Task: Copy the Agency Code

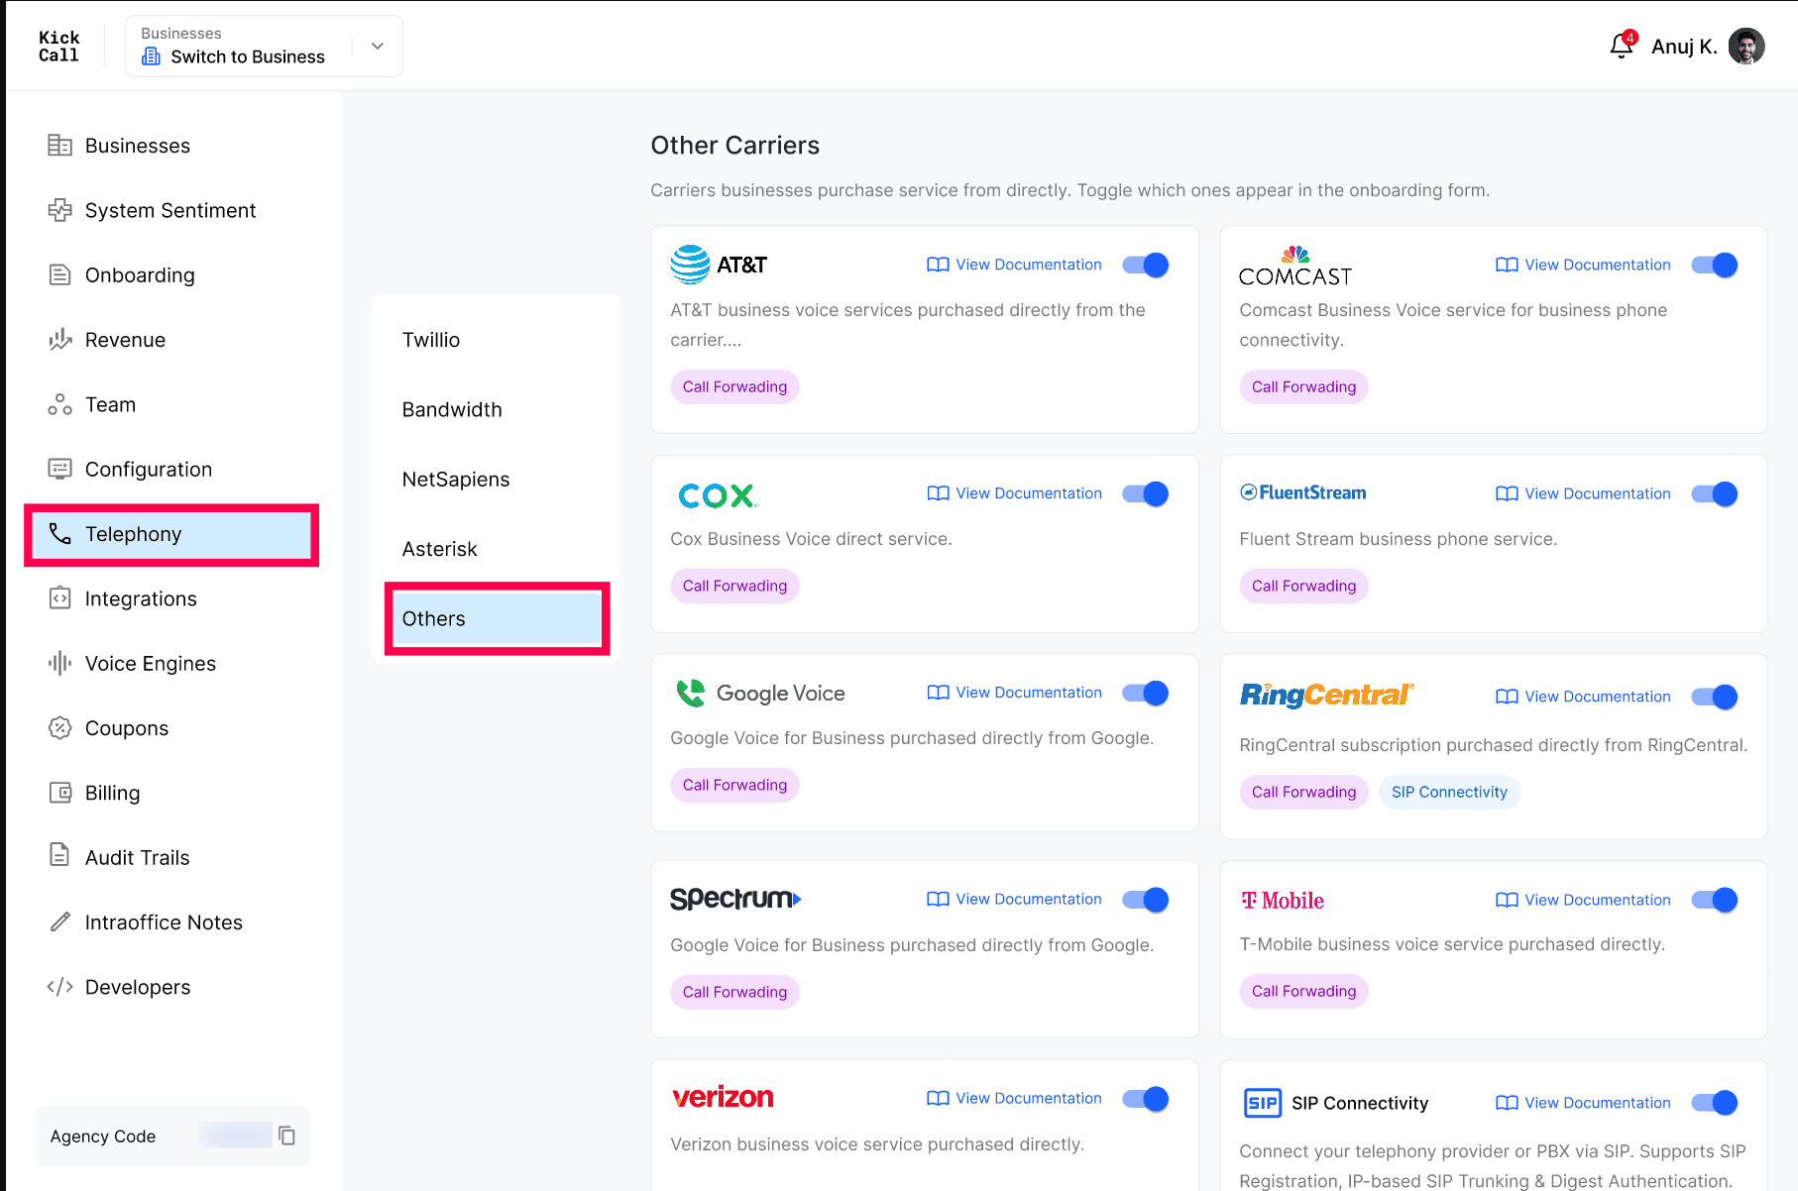Action: [x=287, y=1136]
